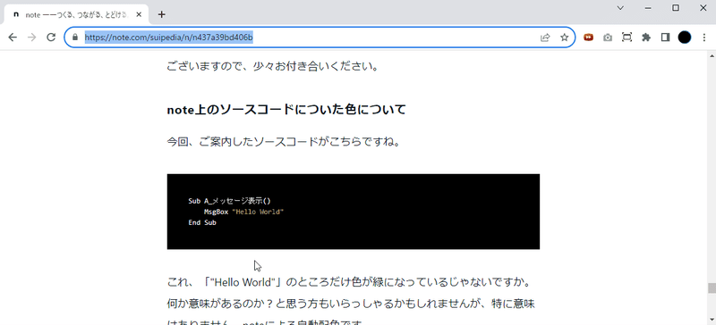Click the forward navigation arrow

[31, 37]
